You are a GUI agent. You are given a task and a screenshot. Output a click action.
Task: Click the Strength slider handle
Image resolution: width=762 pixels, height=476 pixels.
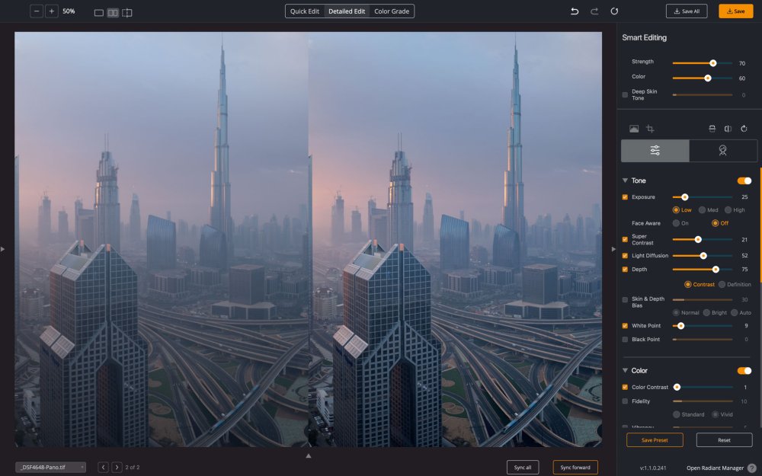pos(713,63)
